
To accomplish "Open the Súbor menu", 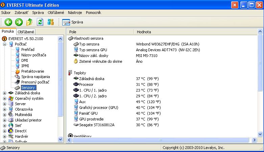I will 6,13.
